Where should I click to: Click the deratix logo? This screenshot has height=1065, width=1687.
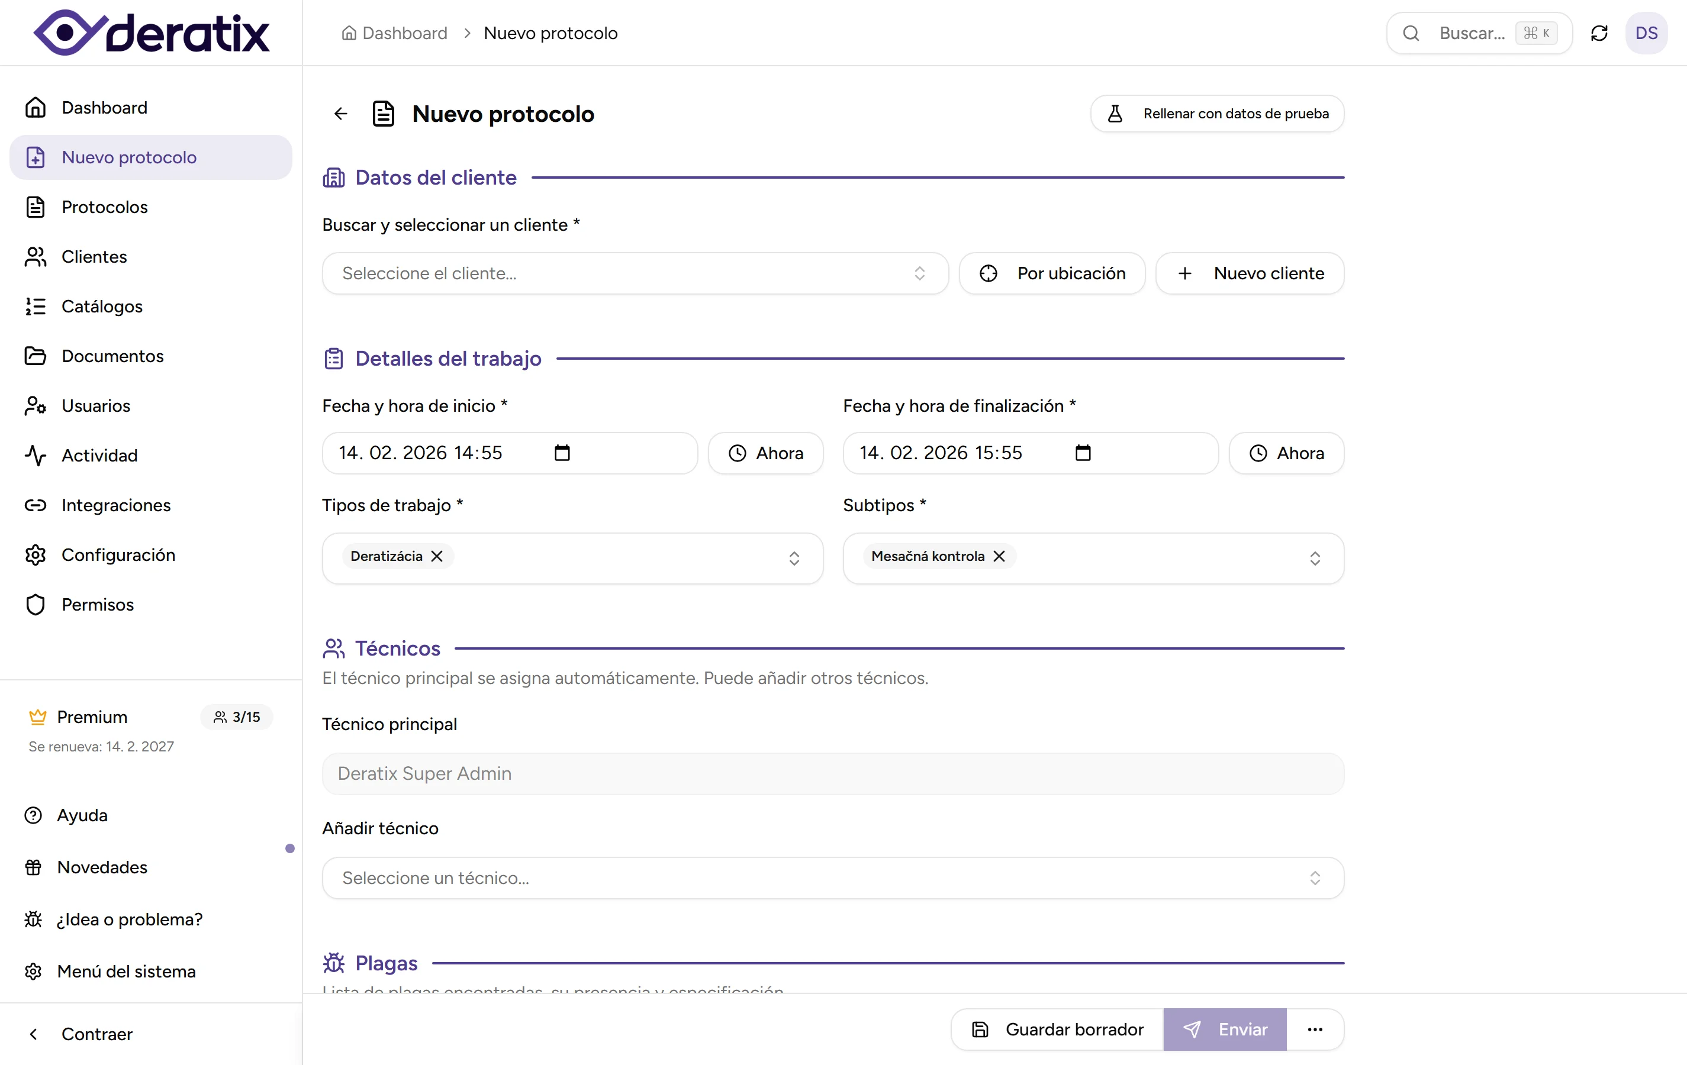152,33
